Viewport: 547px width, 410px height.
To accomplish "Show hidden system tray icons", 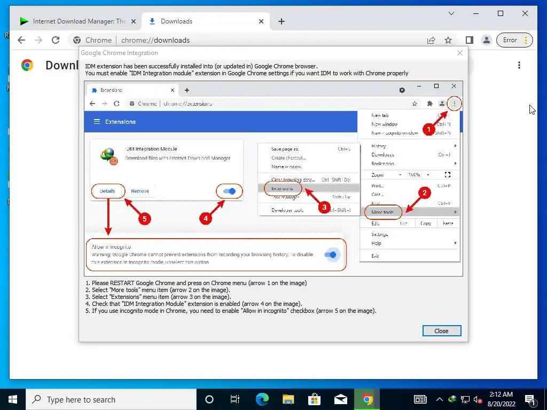I will coord(440,399).
